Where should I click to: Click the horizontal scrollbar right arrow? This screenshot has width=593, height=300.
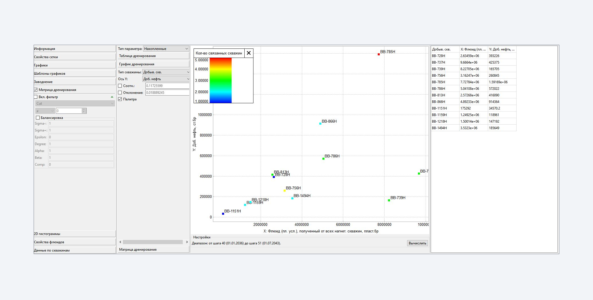(187, 242)
